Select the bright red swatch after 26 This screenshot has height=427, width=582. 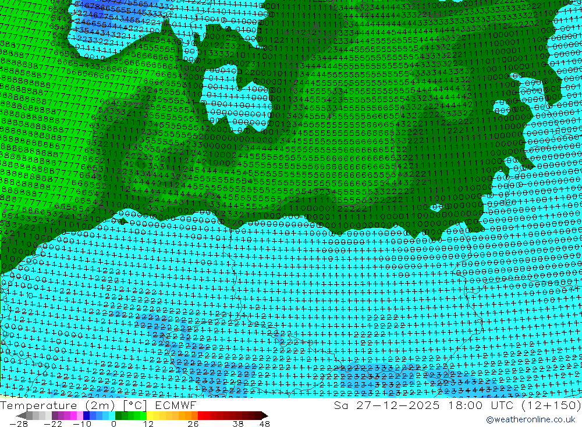tap(201, 415)
